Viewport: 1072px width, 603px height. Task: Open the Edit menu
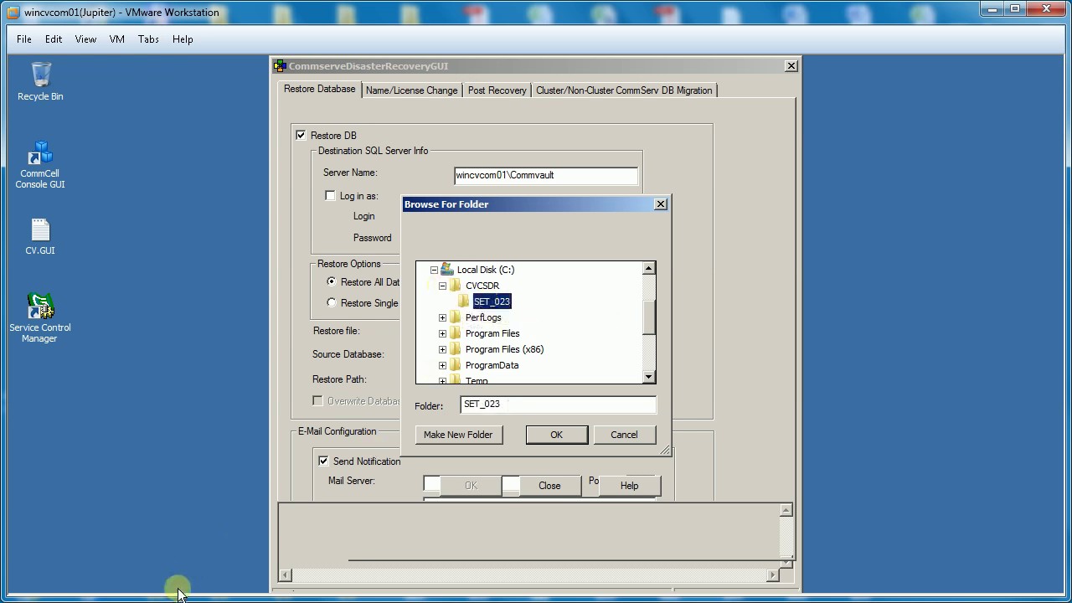[54, 39]
